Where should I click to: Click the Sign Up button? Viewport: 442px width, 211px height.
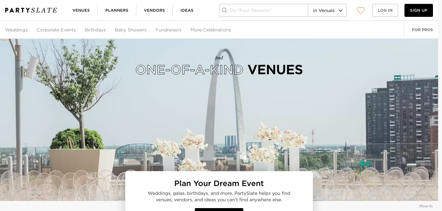419,10
